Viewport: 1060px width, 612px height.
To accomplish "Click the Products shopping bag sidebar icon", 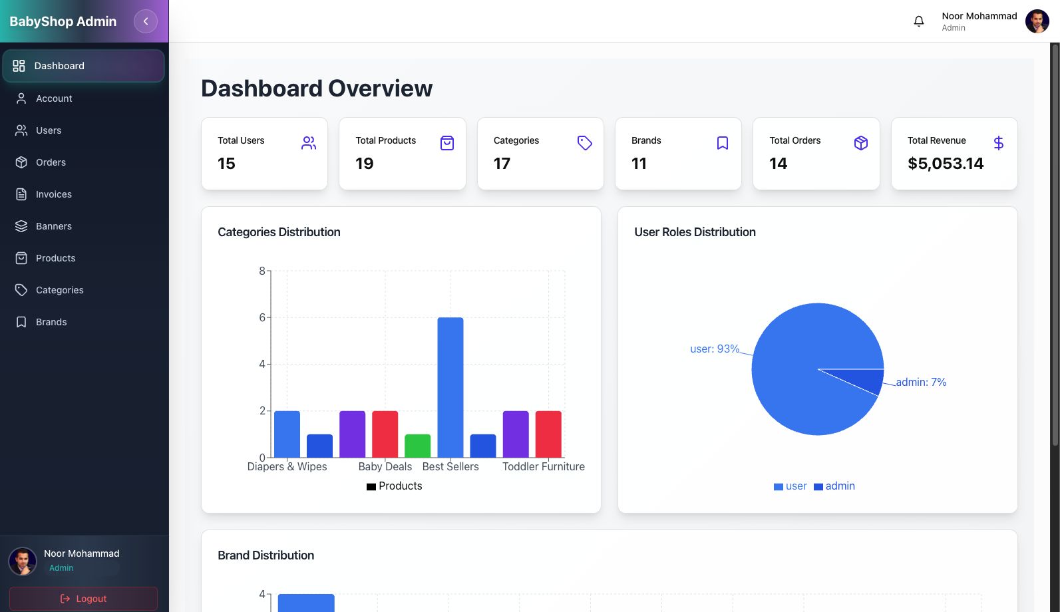I will (21, 258).
